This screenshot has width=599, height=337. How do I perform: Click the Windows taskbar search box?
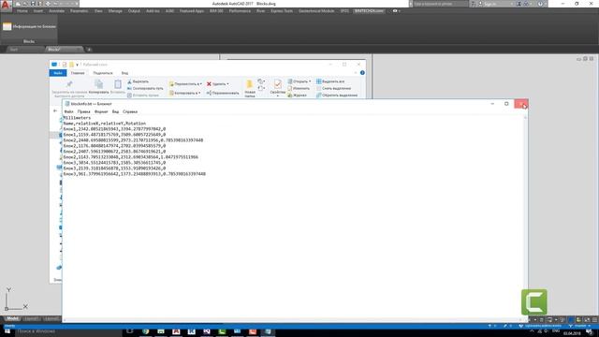point(68,331)
